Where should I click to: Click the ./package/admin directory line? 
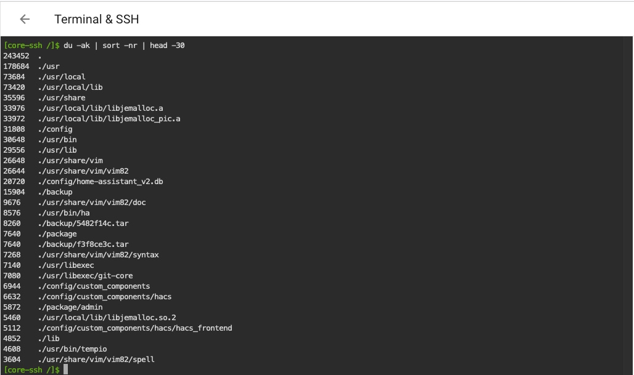[72, 307]
